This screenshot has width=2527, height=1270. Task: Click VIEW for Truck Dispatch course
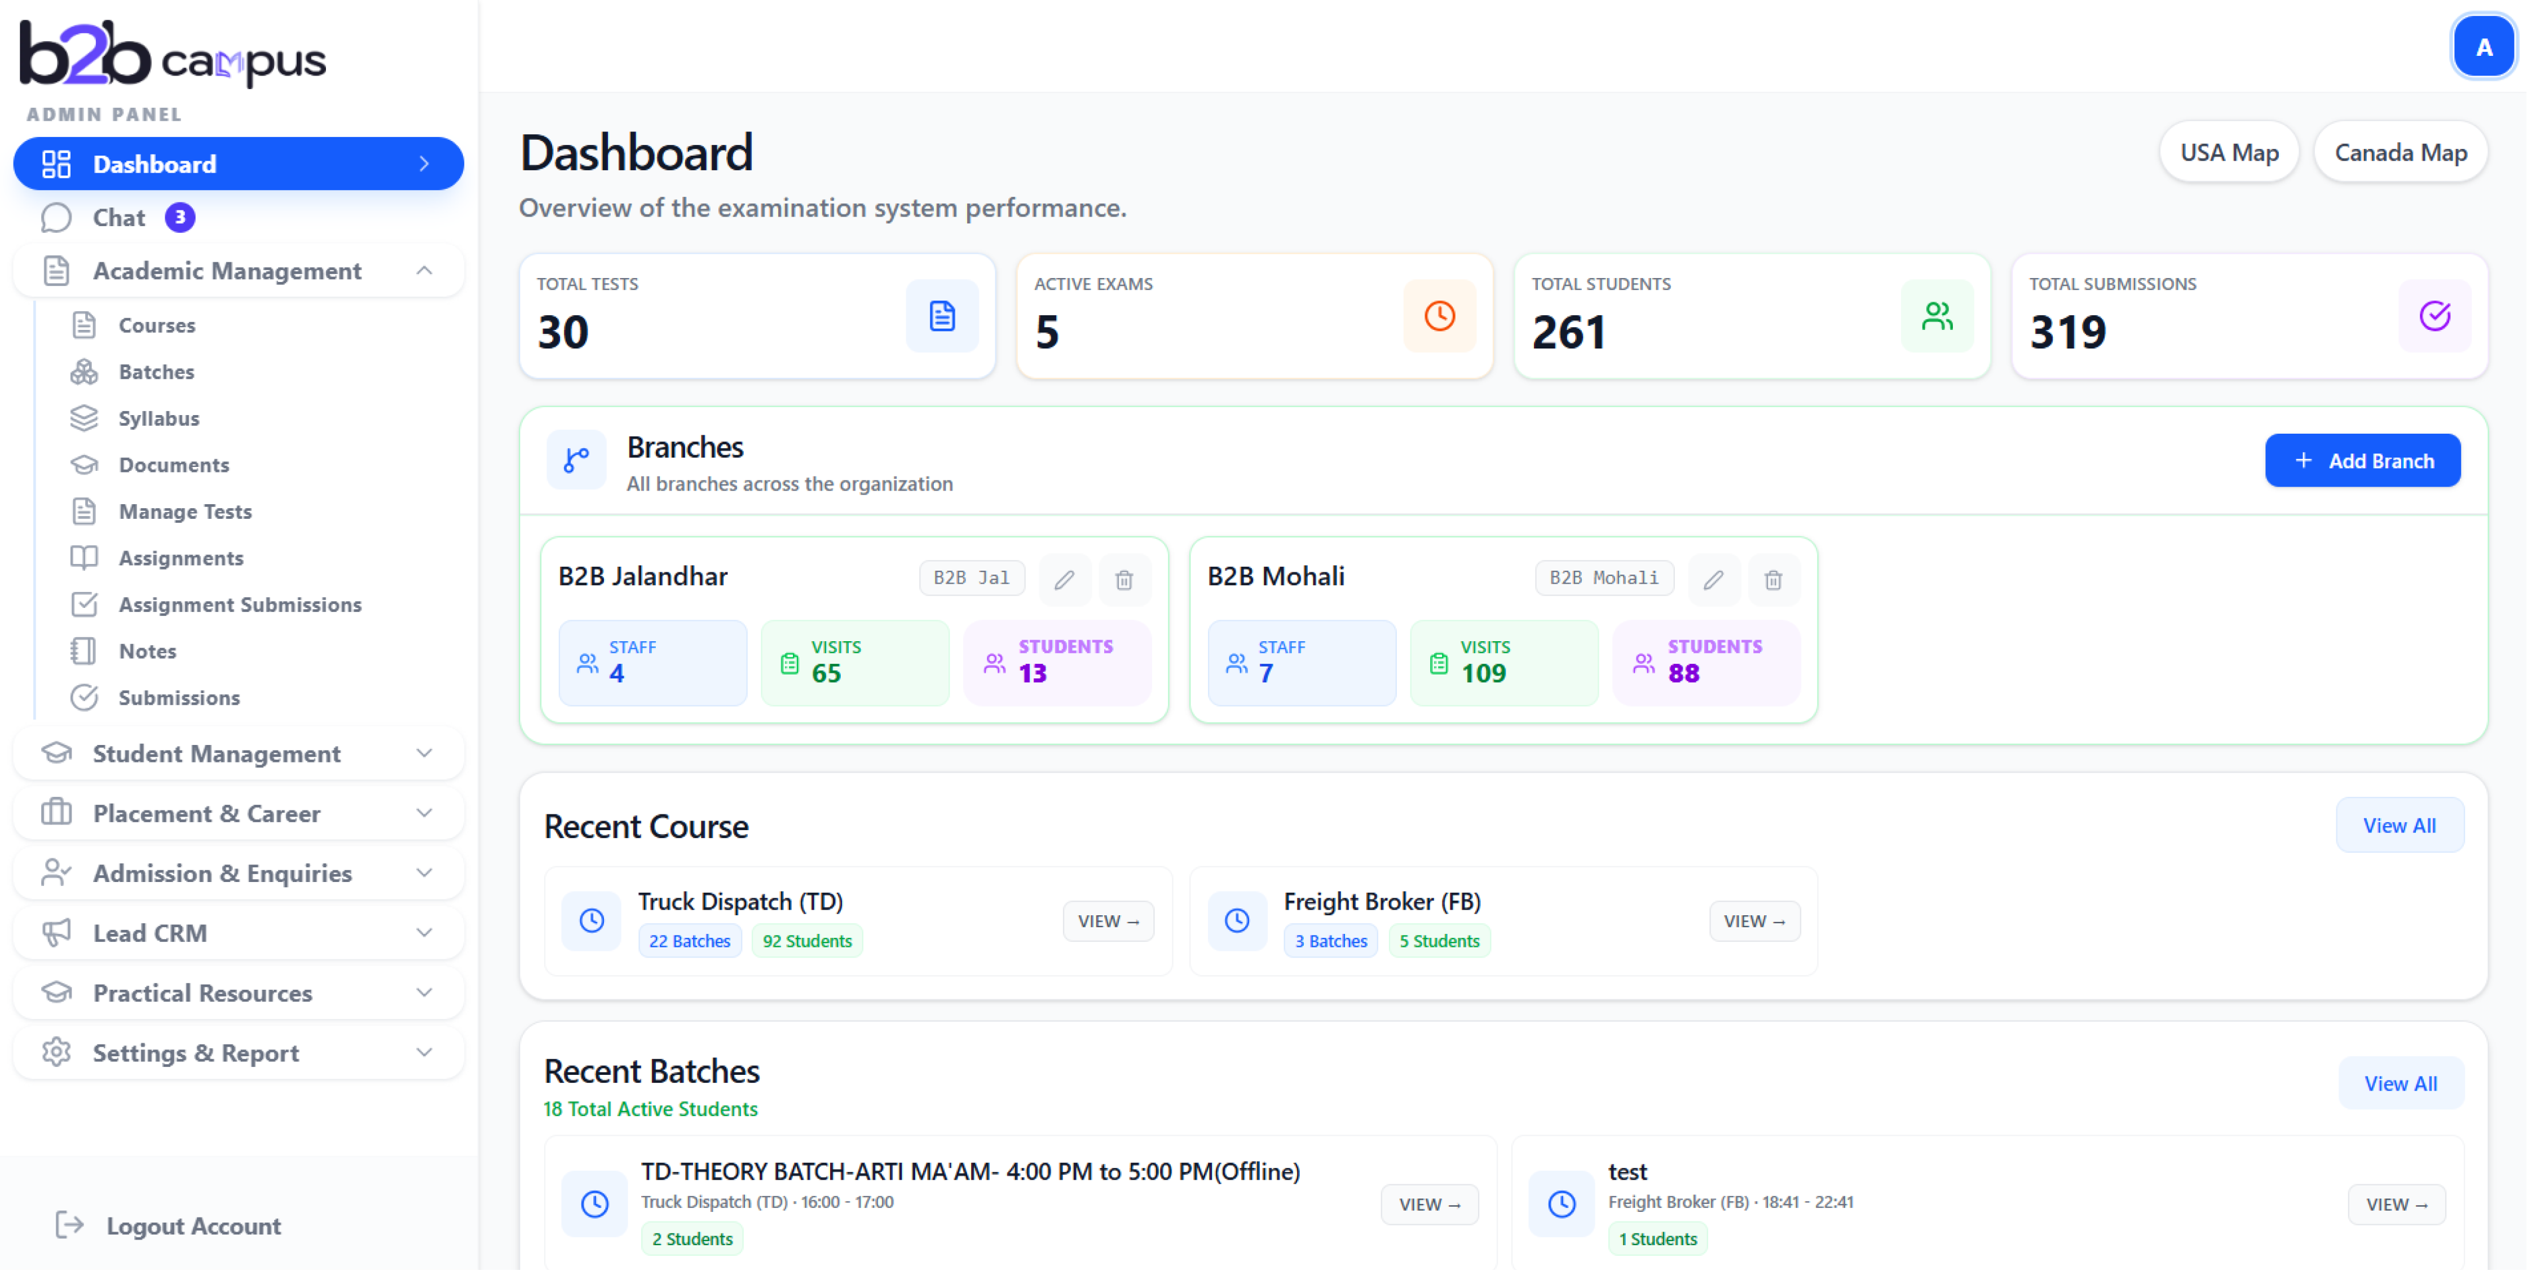pos(1108,921)
